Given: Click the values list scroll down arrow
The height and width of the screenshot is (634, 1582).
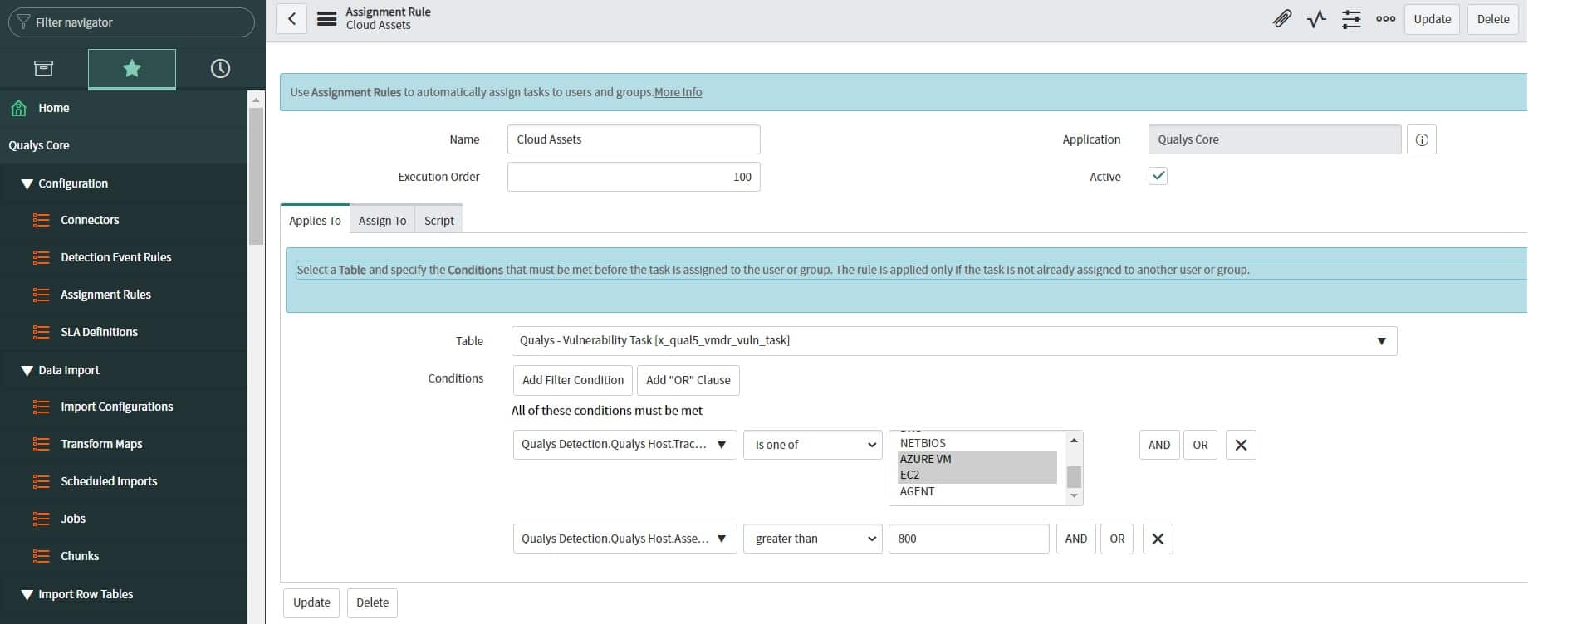Looking at the screenshot, I should [x=1074, y=496].
